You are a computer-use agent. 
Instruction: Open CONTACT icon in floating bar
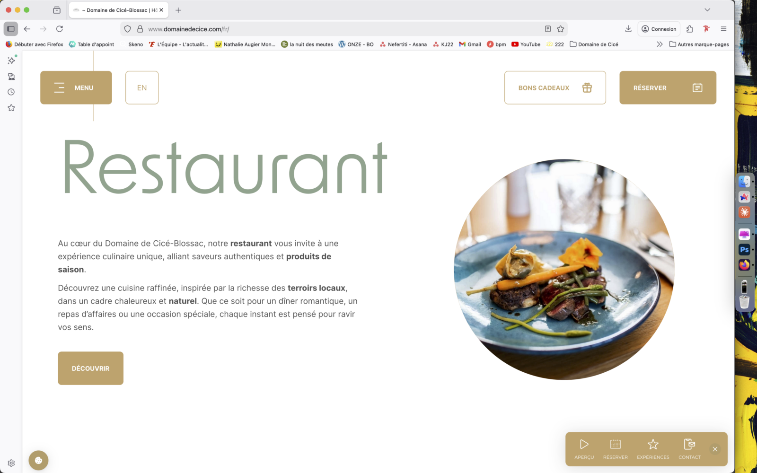pos(689,449)
